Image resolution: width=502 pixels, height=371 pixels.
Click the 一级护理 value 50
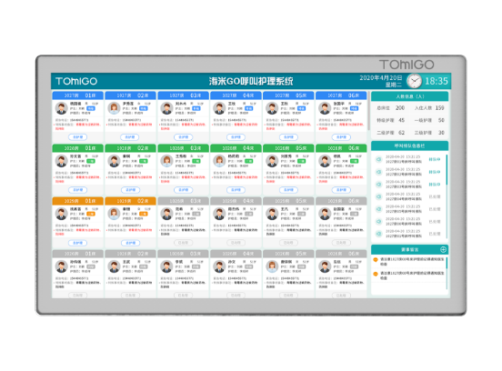click(x=441, y=120)
